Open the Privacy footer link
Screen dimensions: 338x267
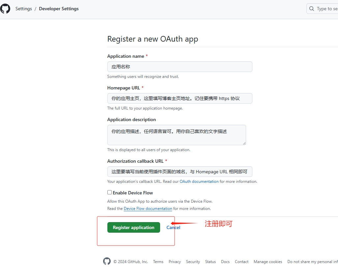175,262
